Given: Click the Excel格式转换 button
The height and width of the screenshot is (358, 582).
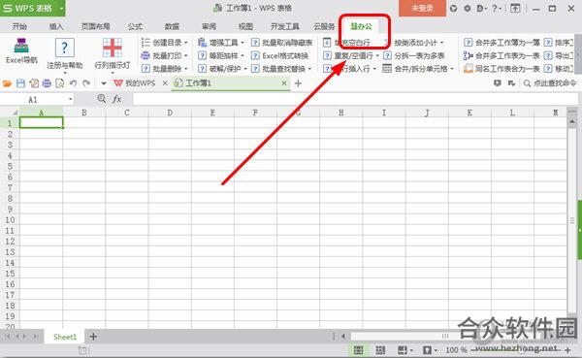Looking at the screenshot, I should click(x=280, y=55).
